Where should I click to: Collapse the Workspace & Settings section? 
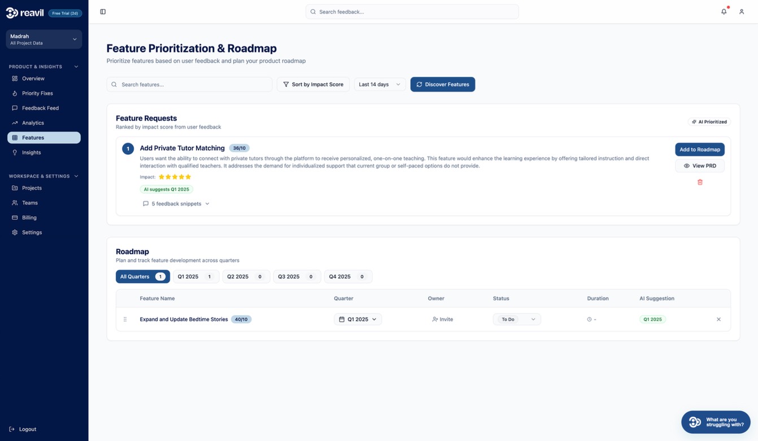[76, 176]
